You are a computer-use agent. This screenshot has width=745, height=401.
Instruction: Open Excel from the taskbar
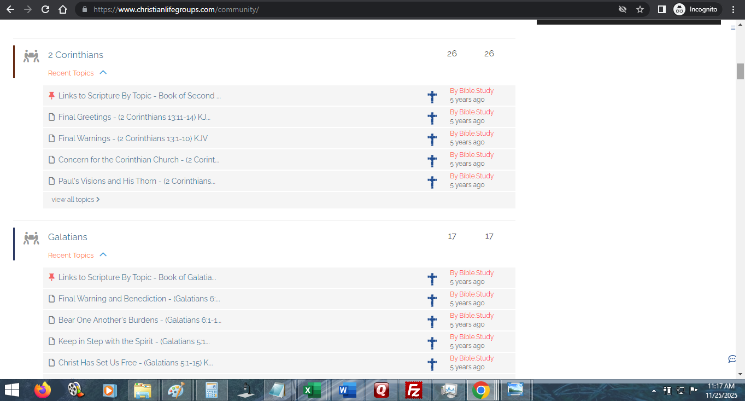coord(312,390)
